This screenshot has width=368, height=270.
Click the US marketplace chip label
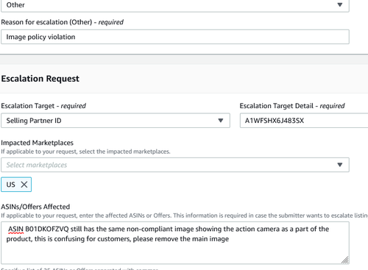11,185
